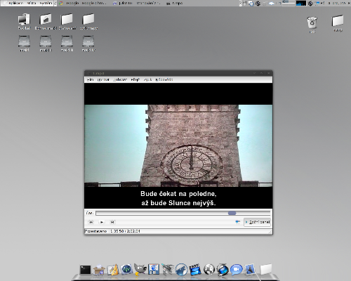This screenshot has height=281, width=351.
Task: Open the Zvuk (Sound) menu
Action: click(147, 79)
